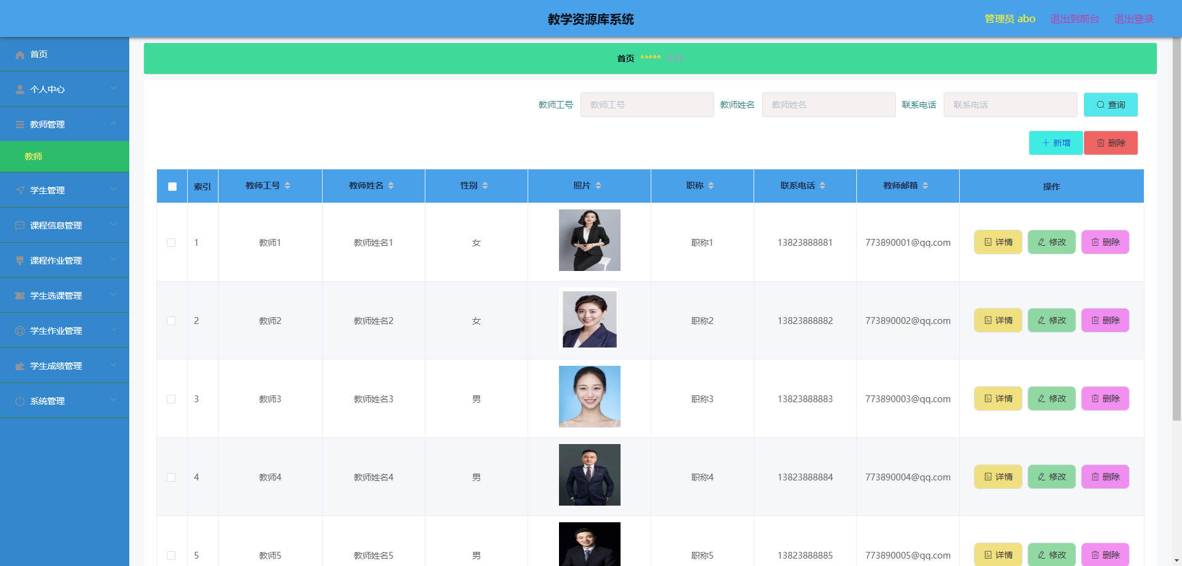Check the row checkbox for 教师4

171,477
